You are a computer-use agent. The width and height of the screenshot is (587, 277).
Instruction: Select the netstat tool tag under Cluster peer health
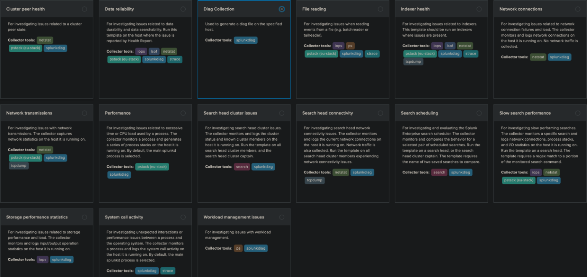coord(44,40)
